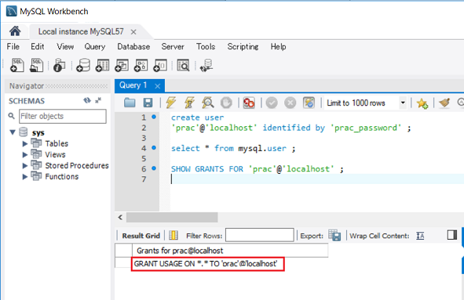Select the Query 1 tab
Screen dimensions: 464x300
[x=133, y=85]
